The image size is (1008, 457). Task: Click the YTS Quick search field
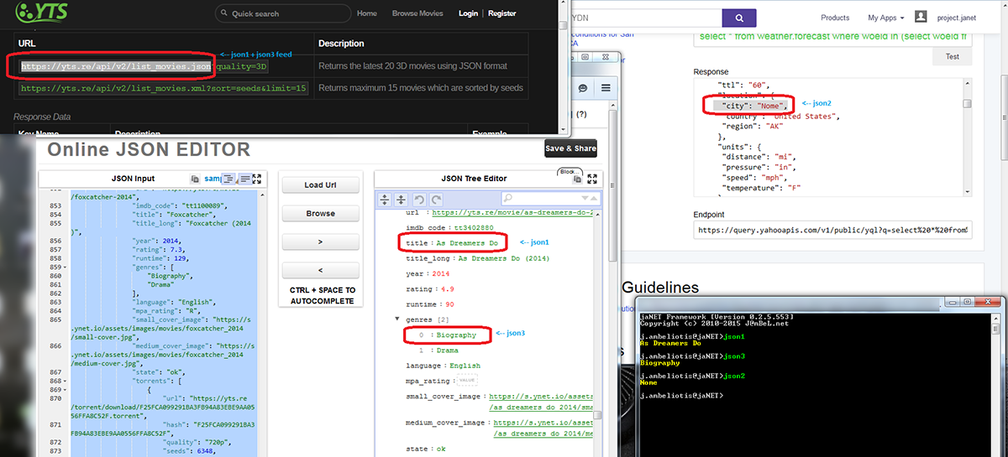click(x=281, y=13)
